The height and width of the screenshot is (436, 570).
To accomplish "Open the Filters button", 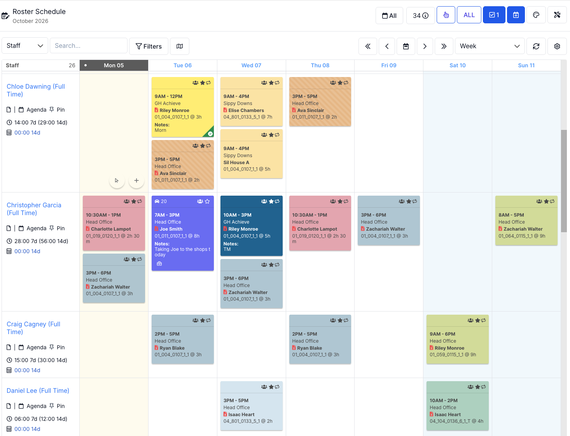I will point(149,46).
